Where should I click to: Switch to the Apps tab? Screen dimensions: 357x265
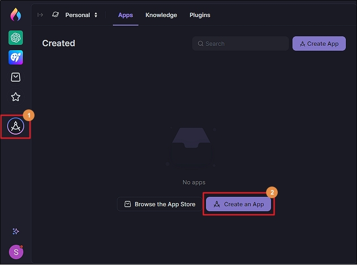click(x=125, y=15)
